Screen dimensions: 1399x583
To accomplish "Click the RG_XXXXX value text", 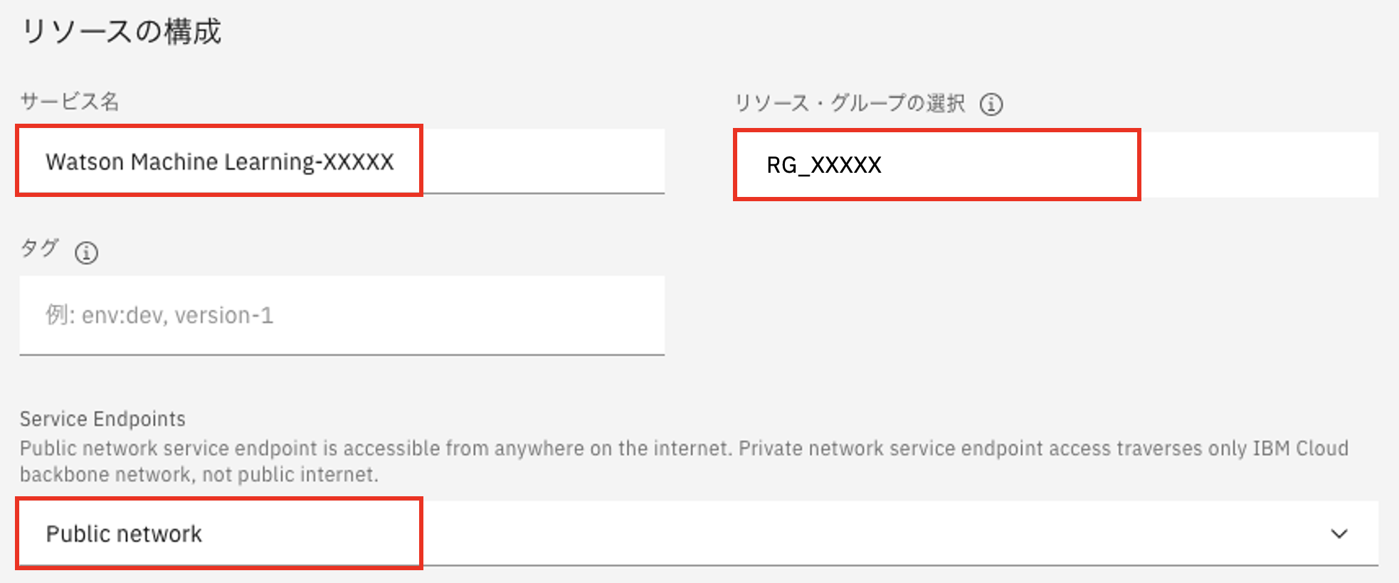I will 823,165.
